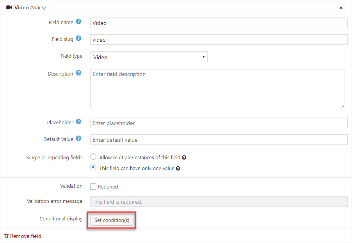Click the Video (Video) panel title
The width and height of the screenshot is (352, 243).
pos(30,8)
